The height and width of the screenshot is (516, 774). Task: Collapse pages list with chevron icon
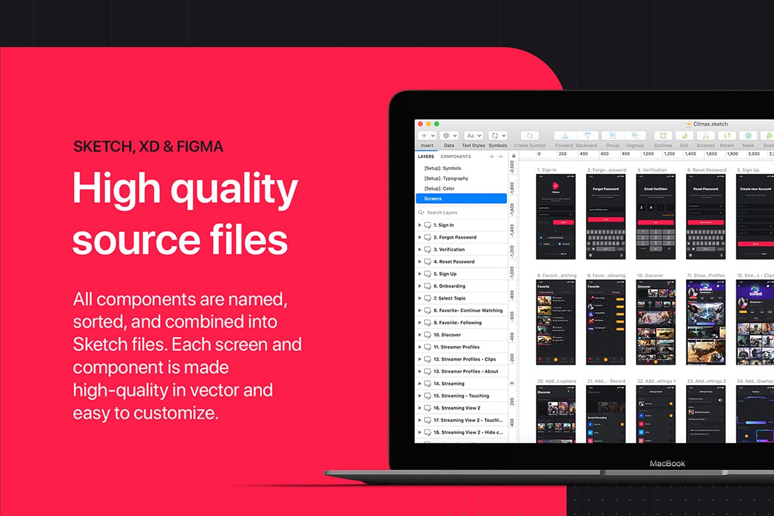click(x=501, y=157)
